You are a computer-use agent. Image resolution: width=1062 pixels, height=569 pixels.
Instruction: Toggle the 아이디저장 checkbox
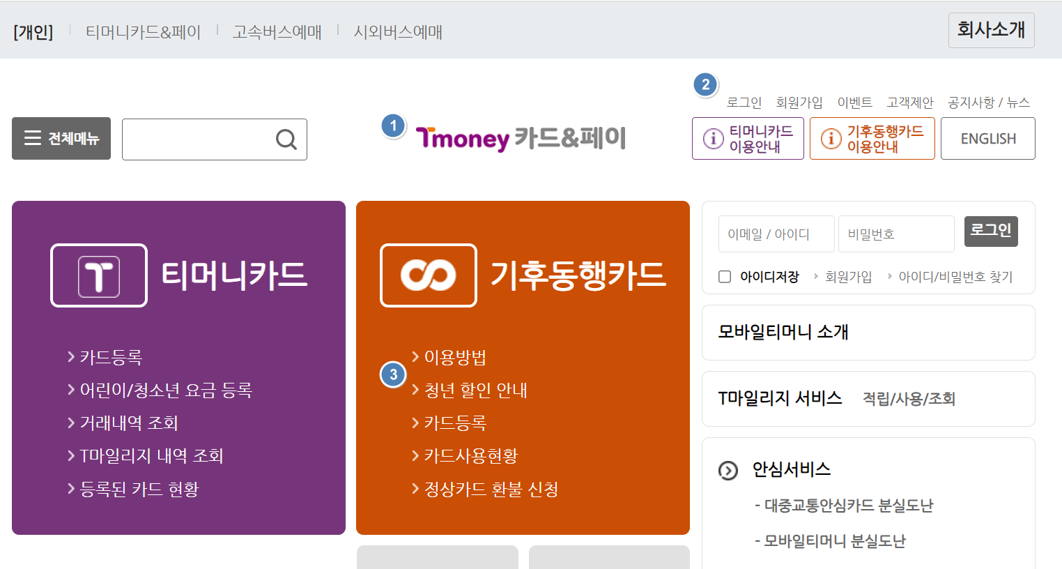(725, 277)
